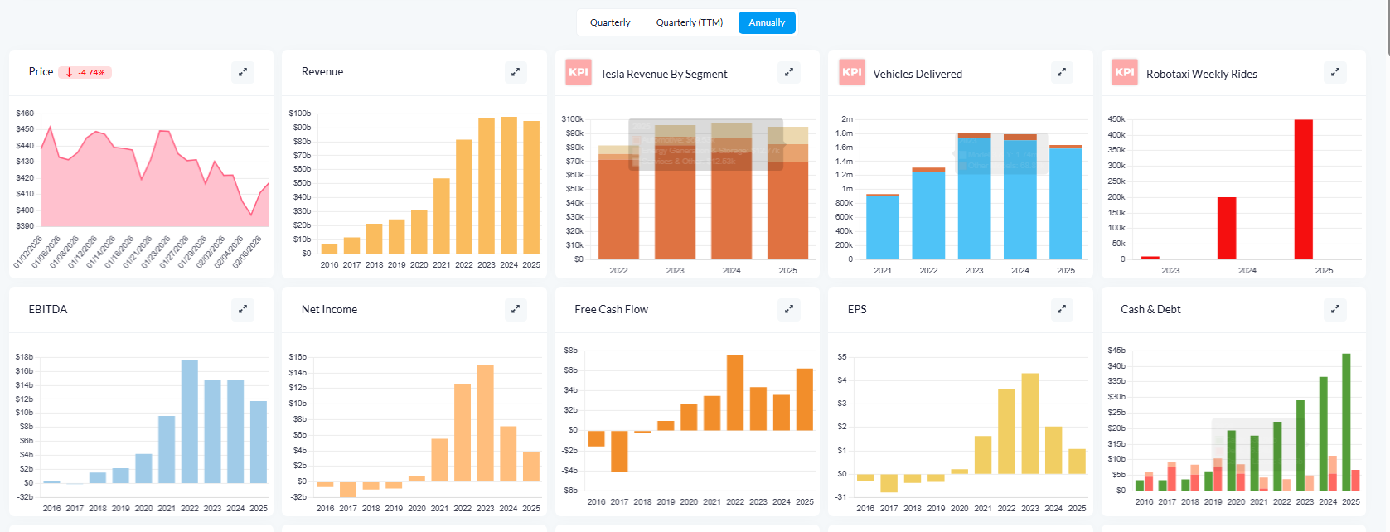Expand the Vehicles Delivered chart
Image resolution: width=1390 pixels, height=532 pixels.
(x=1062, y=72)
